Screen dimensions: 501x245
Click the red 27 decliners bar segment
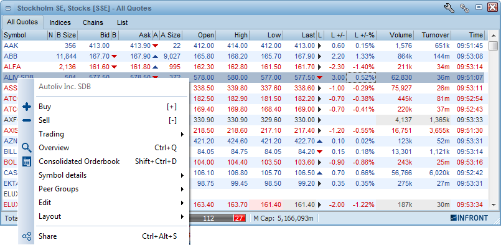238,218
